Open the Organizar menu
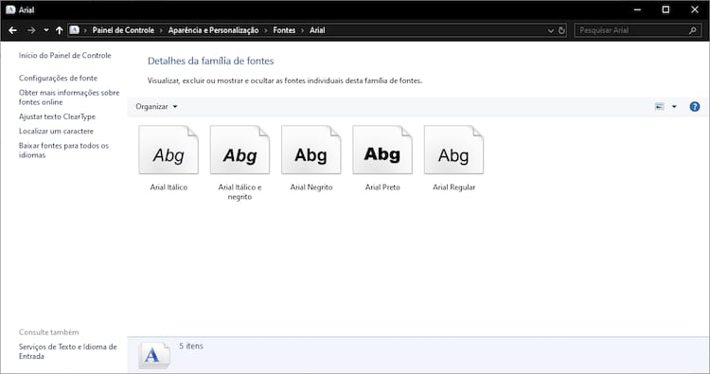This screenshot has width=710, height=374. tap(156, 106)
